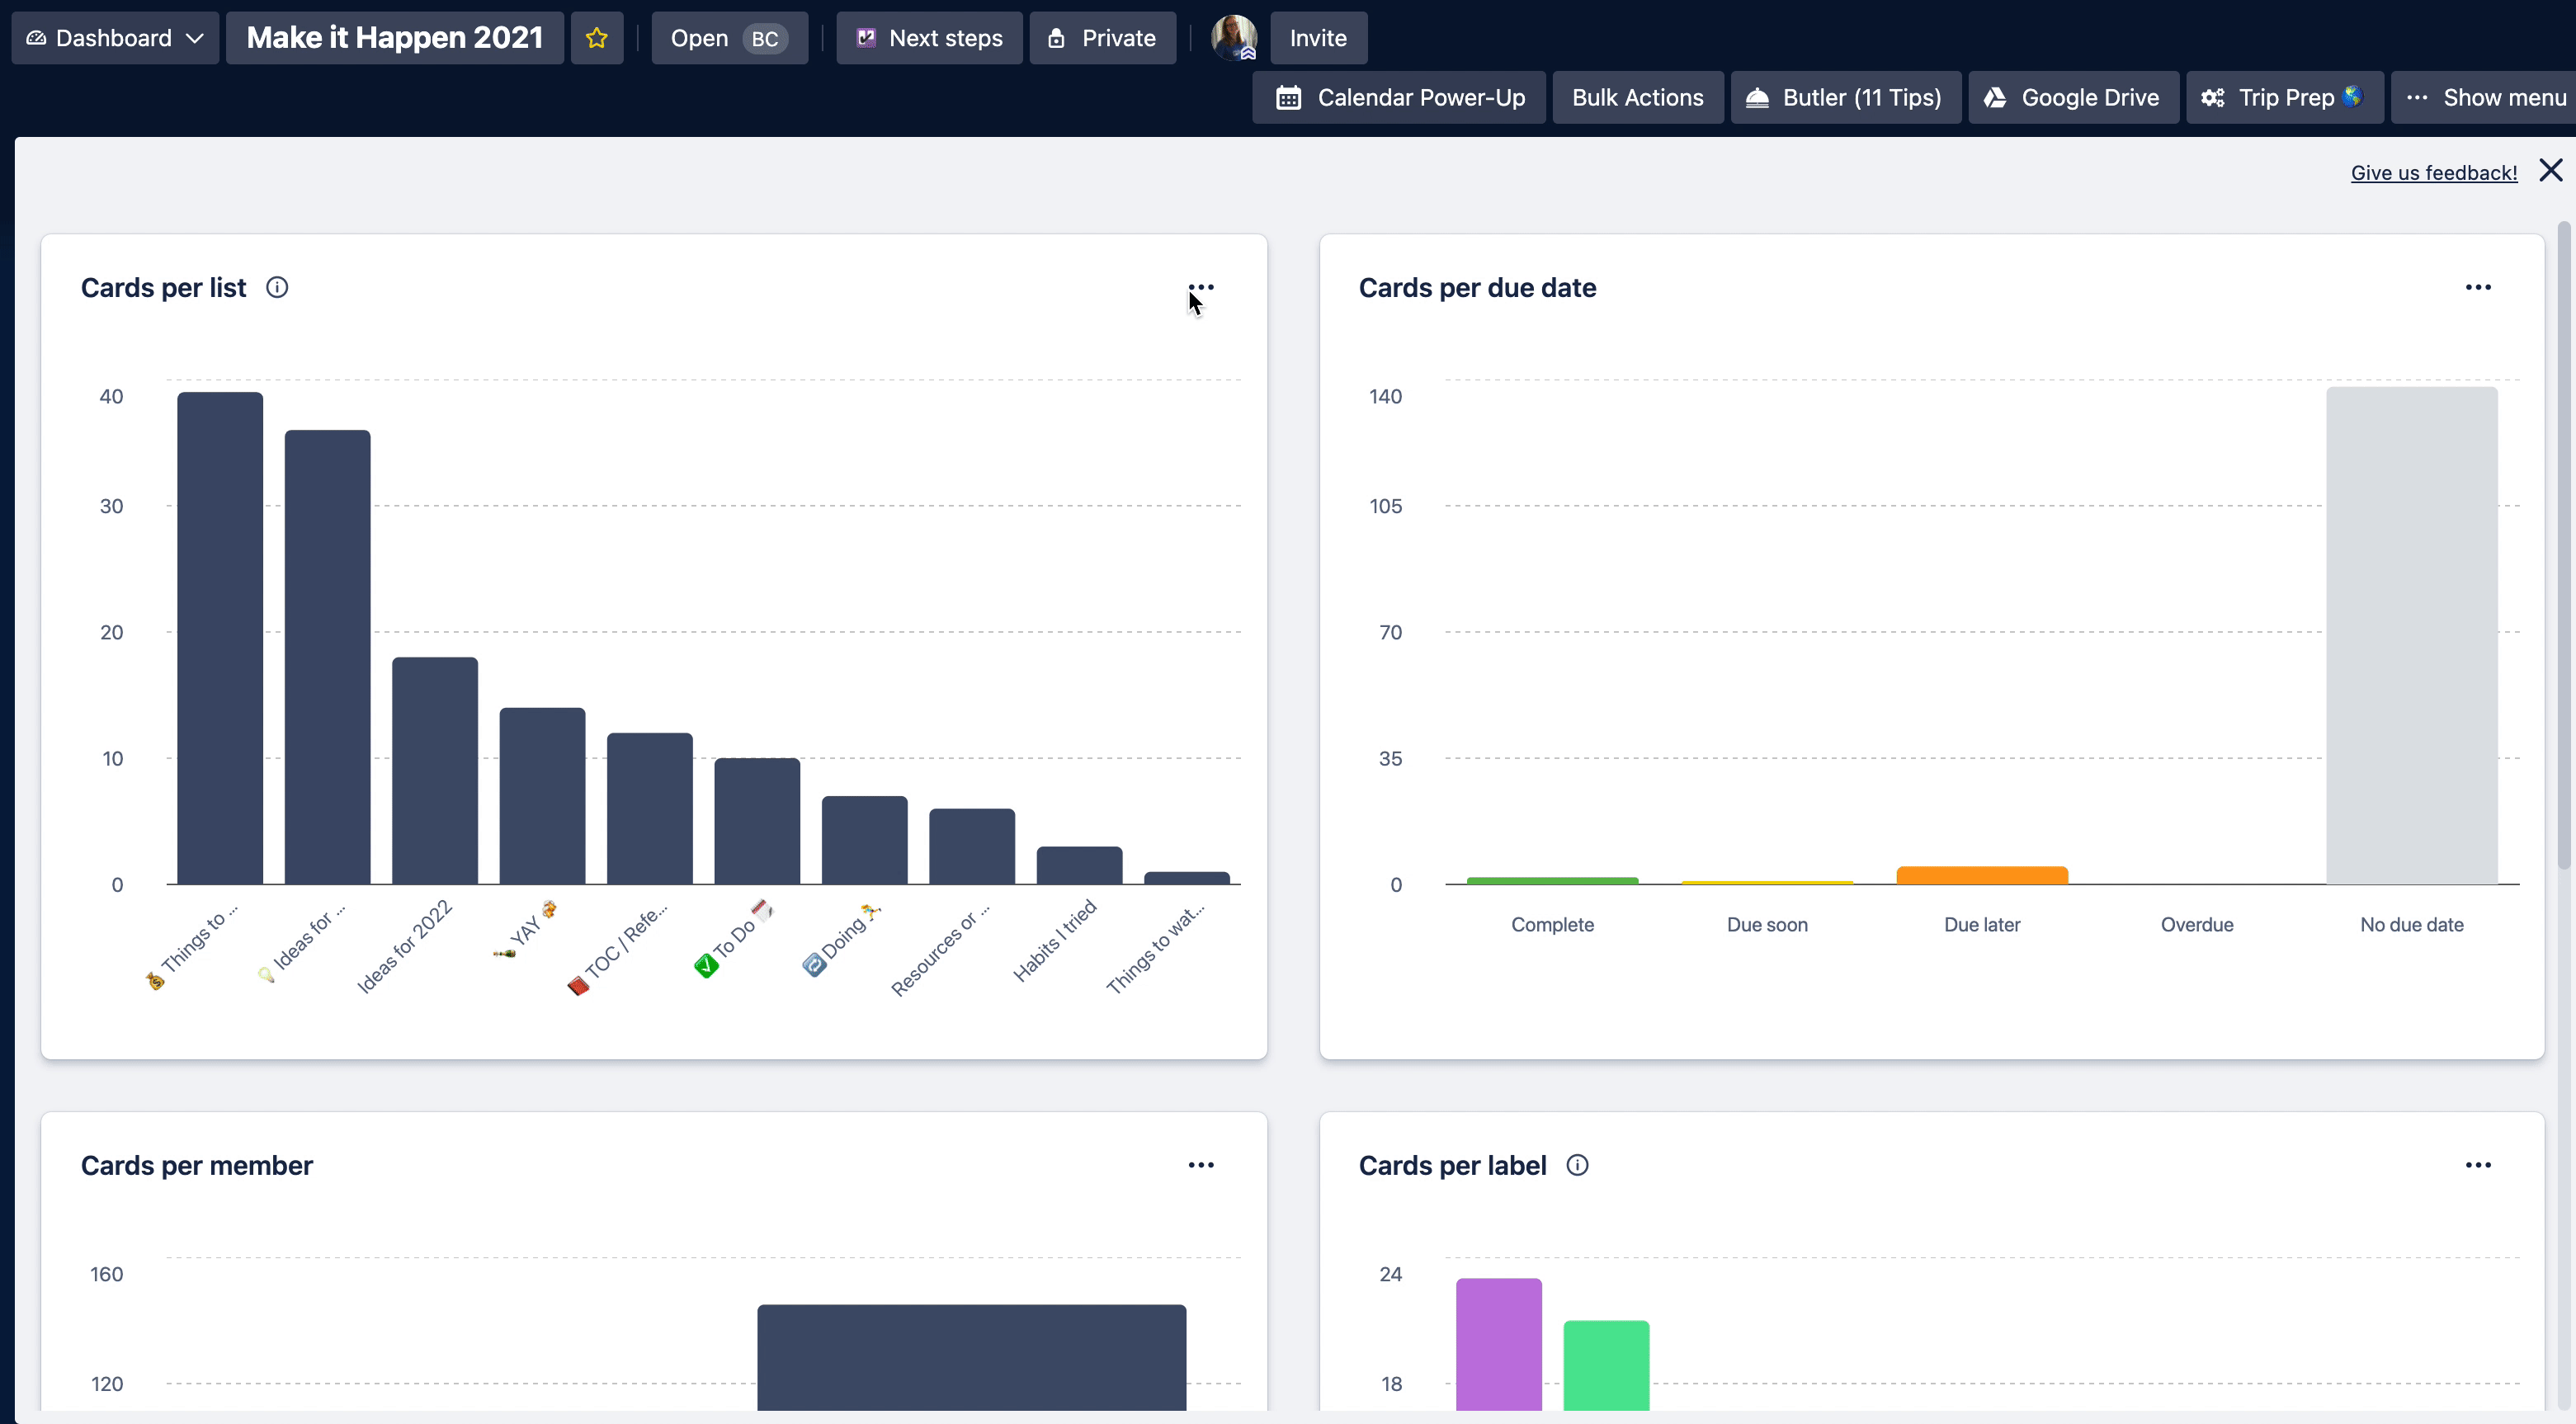Click the Ideas for 2022 bar
This screenshot has width=2576, height=1424.
(435, 770)
